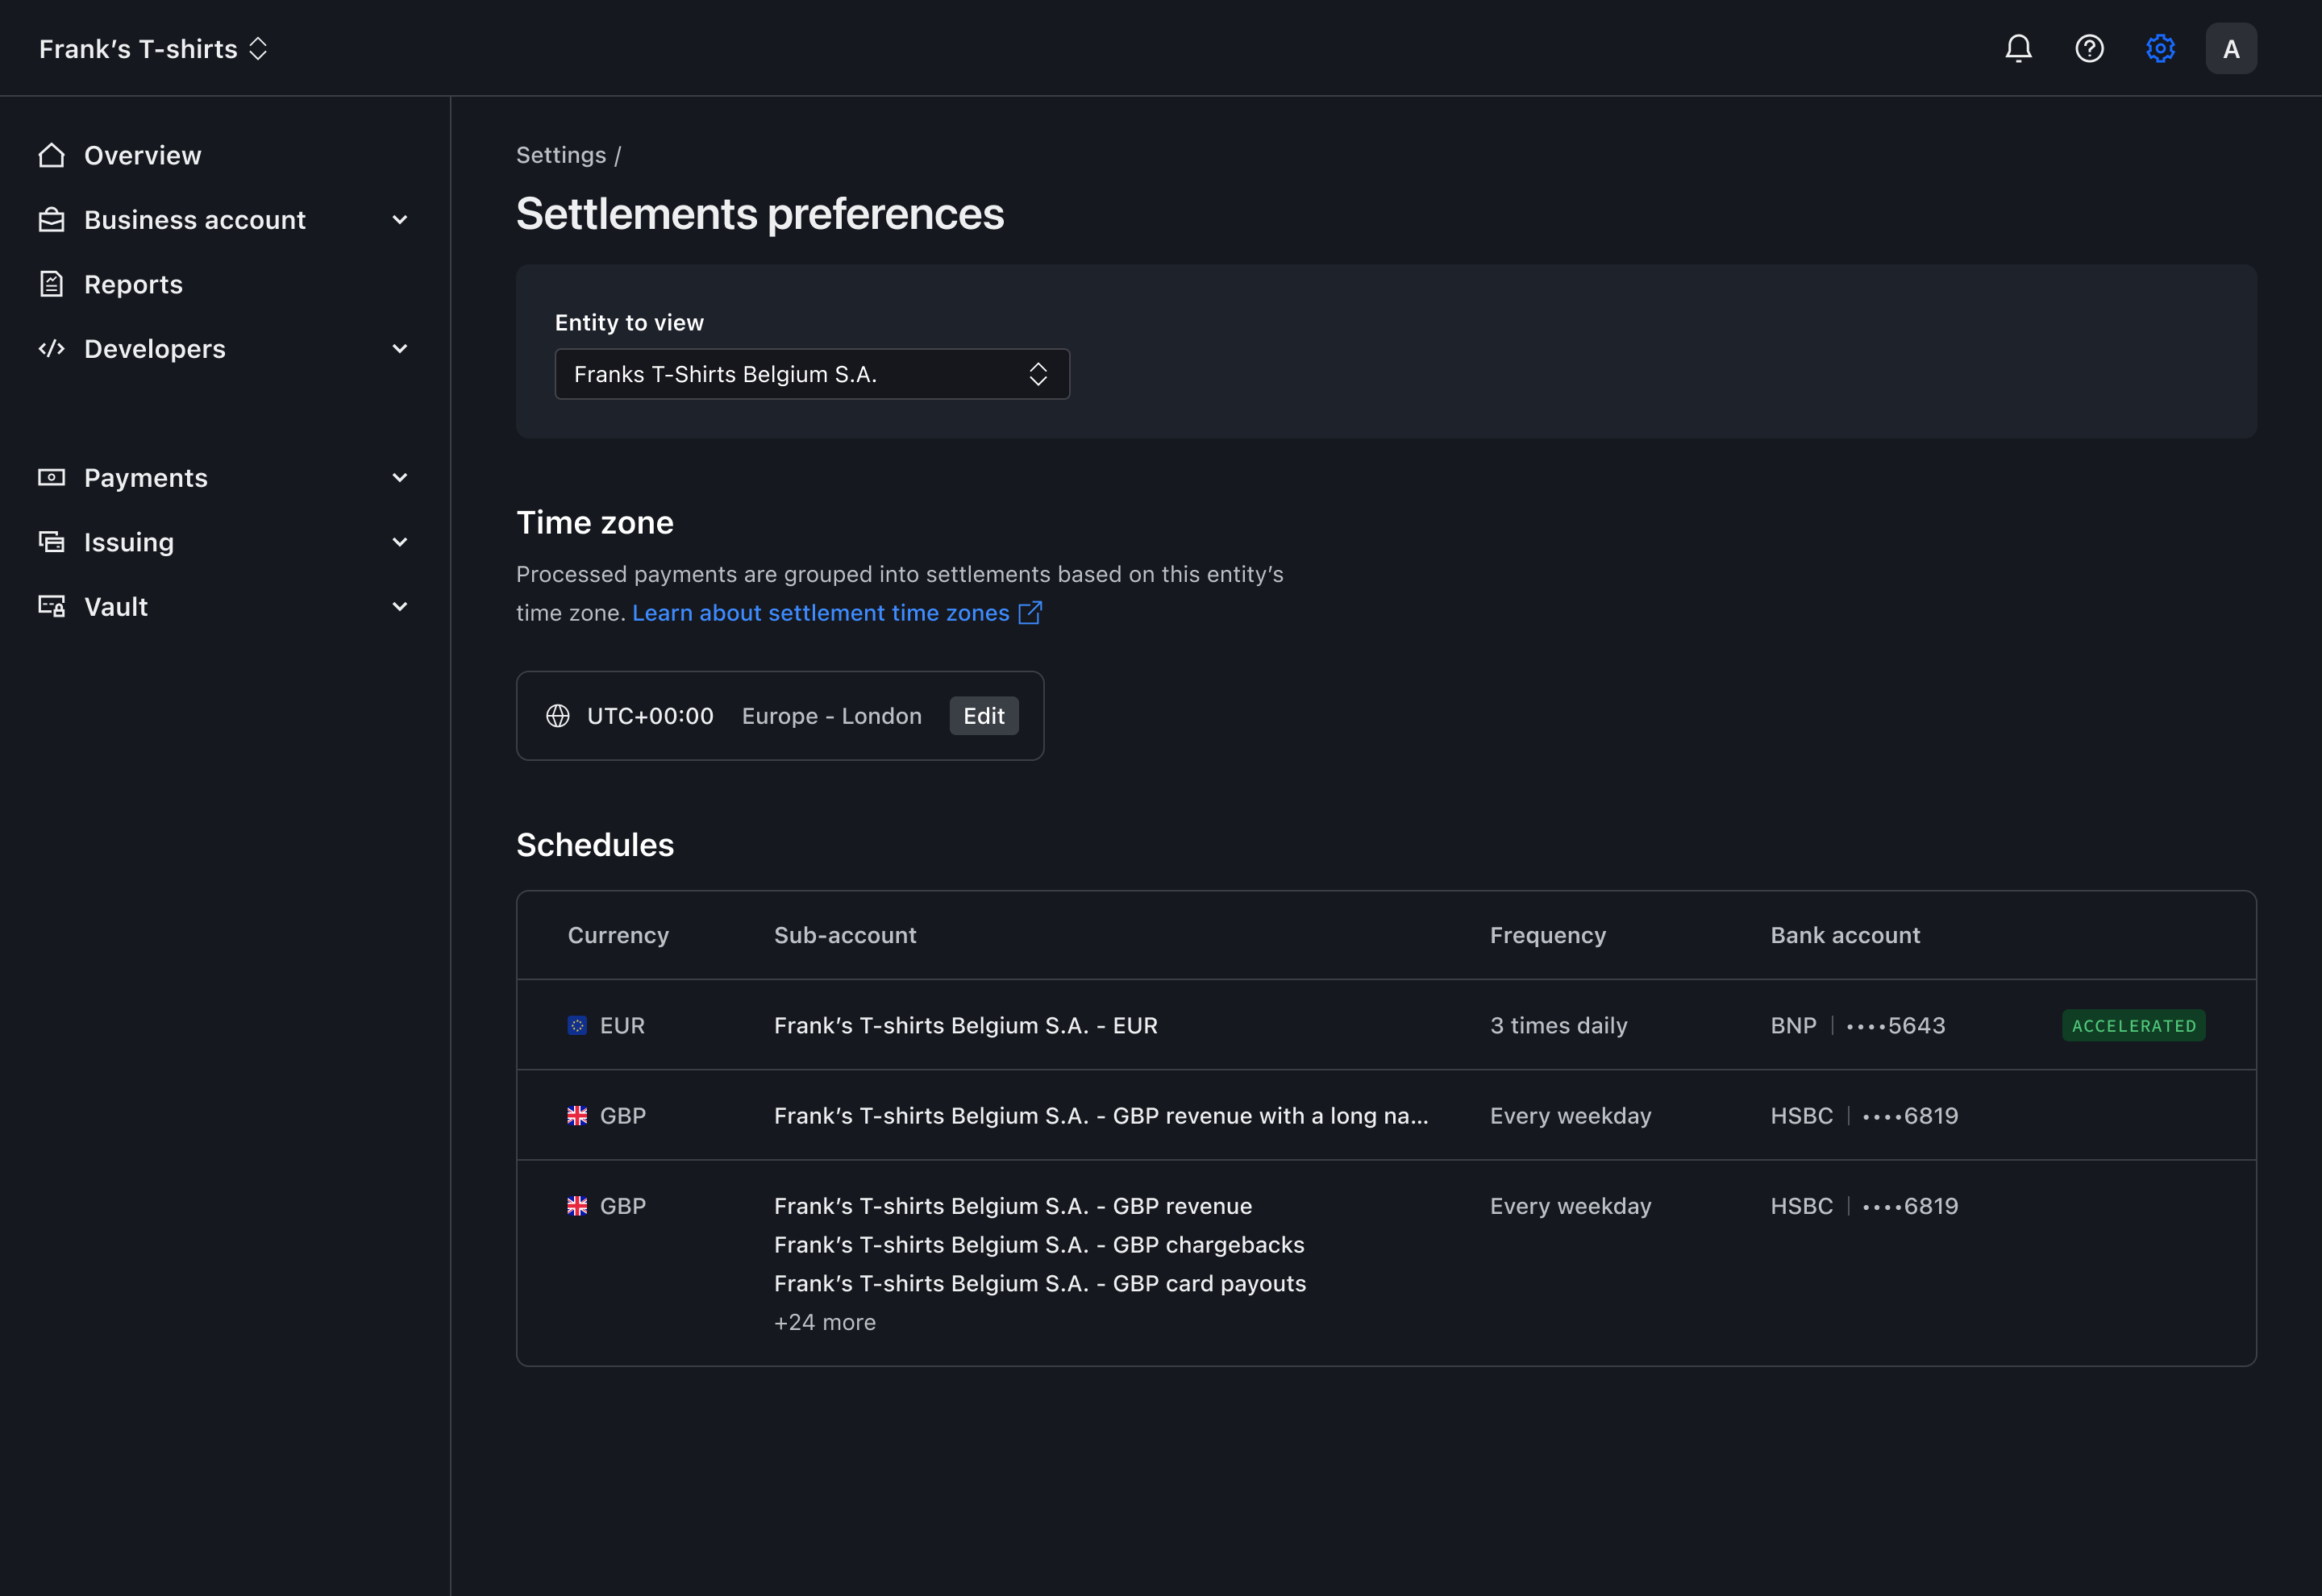Click the Currency column header
Viewport: 2322px width, 1596px height.
click(618, 935)
